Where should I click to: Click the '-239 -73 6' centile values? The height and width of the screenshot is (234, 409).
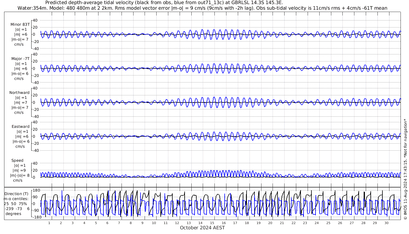point(17,209)
